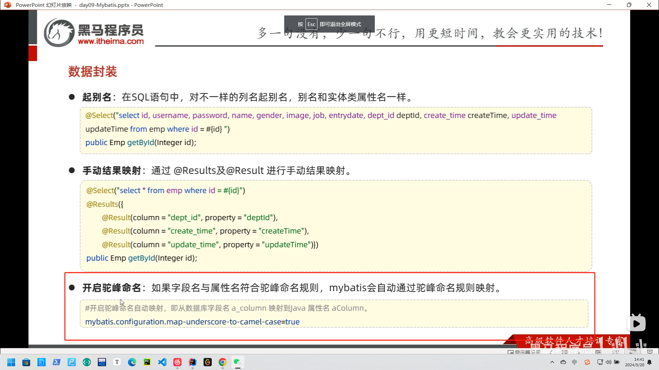Click 'mybatis.configuration.map-underscore-to-camel-case=true'

pyautogui.click(x=192, y=322)
